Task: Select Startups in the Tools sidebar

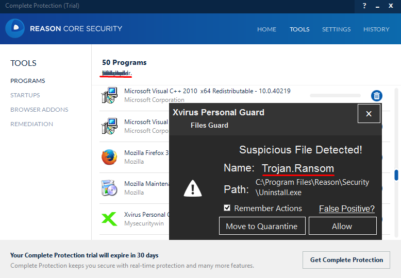Action: coord(25,95)
